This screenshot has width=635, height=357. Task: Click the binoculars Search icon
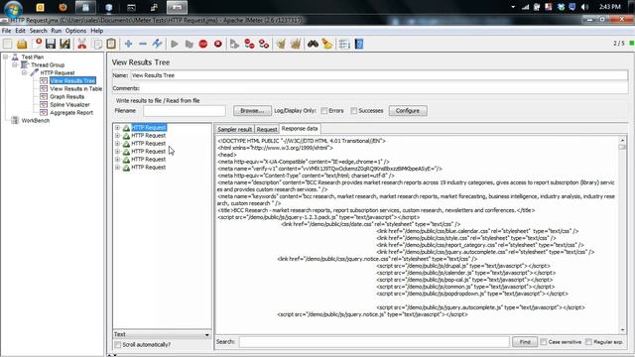(313, 44)
